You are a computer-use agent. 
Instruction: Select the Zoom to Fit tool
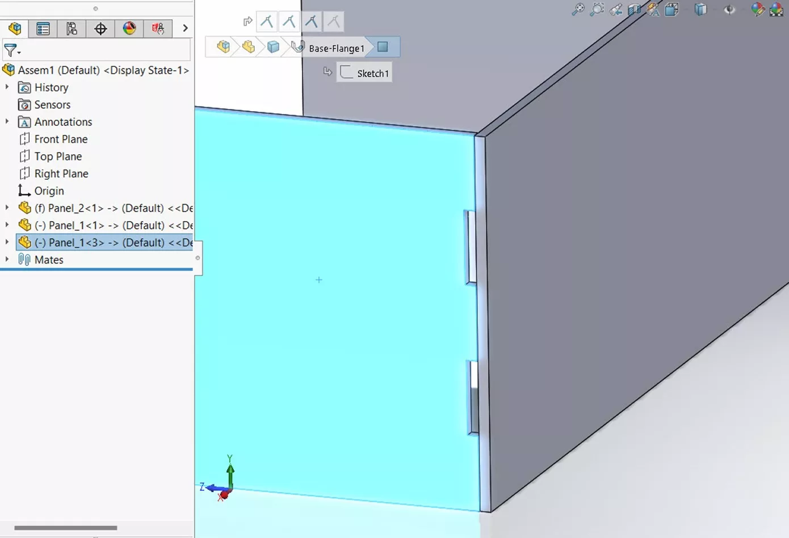[x=577, y=10]
